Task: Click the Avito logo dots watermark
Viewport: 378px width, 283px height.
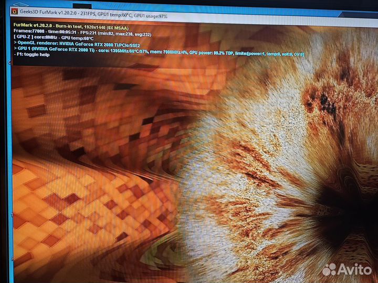Action: (x=329, y=269)
